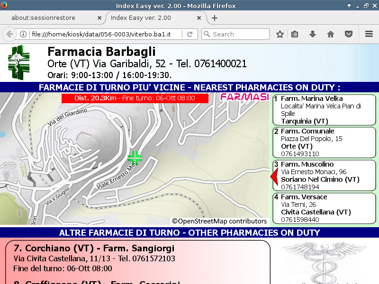
Task: Click the green pharmacy cross map marker
Action: point(135,158)
